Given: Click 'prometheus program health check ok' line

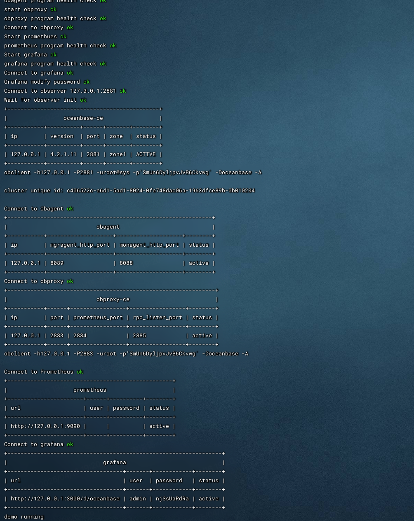Looking at the screenshot, I should point(60,46).
